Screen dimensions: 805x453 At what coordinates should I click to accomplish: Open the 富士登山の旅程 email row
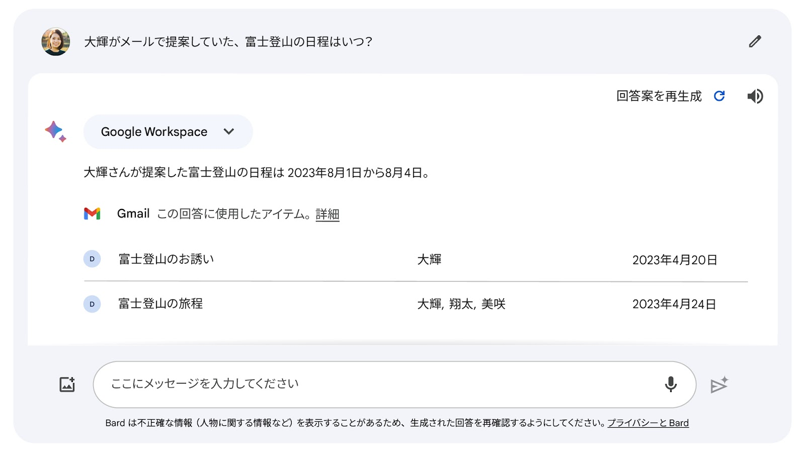coord(160,304)
